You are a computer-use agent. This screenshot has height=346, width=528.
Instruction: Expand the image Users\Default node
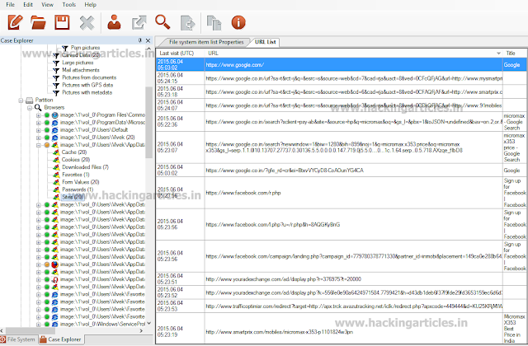coord(39,130)
